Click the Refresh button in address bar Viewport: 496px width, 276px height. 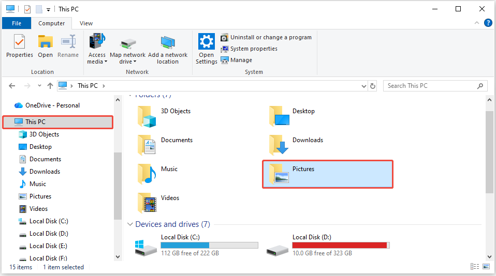[373, 86]
